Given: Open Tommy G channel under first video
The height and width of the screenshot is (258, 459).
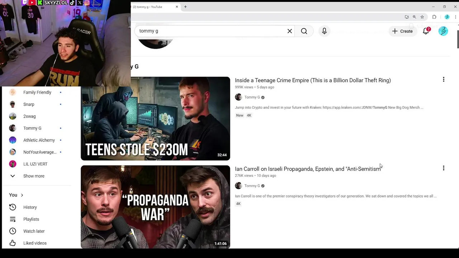Looking at the screenshot, I should 252,97.
